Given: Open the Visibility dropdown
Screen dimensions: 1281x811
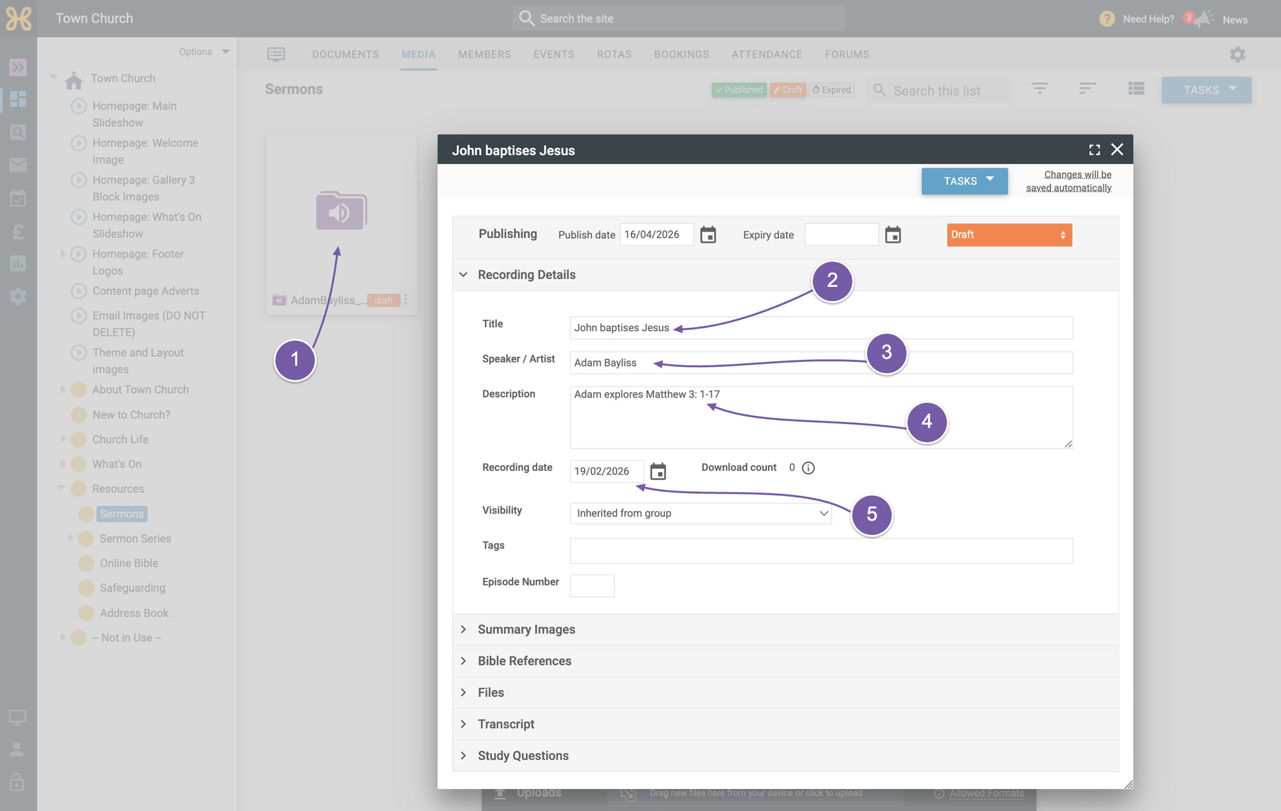Looking at the screenshot, I should pos(701,513).
